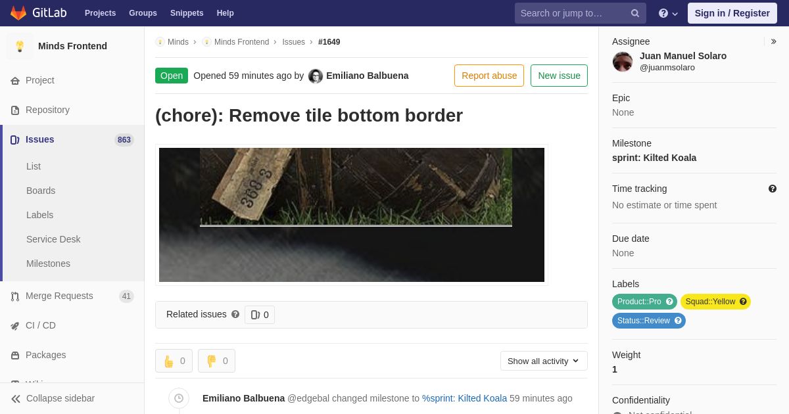
Task: Click help icon on Squad::Yellow label
Action: [x=743, y=302]
